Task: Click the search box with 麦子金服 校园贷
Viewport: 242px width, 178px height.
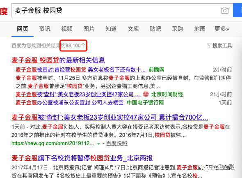Action: (x=122, y=10)
